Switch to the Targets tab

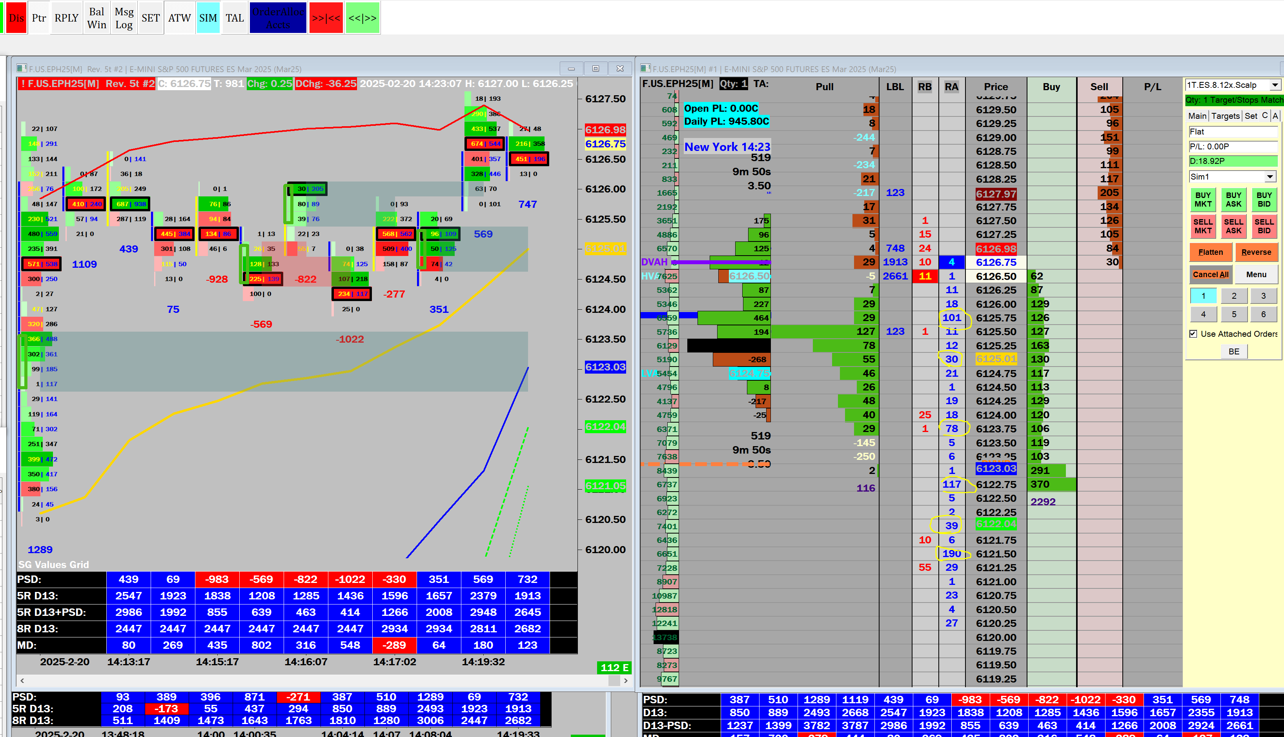1225,116
